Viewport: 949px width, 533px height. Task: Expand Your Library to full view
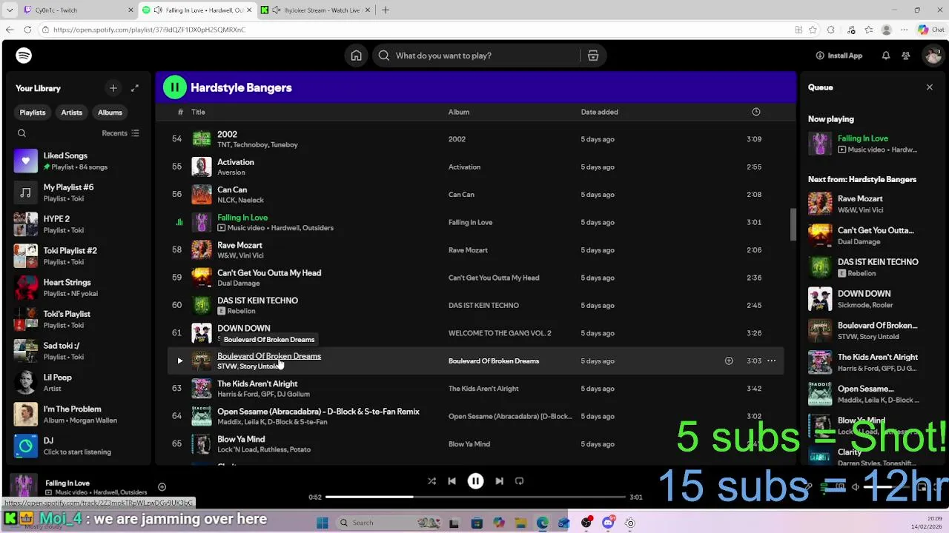[135, 88]
